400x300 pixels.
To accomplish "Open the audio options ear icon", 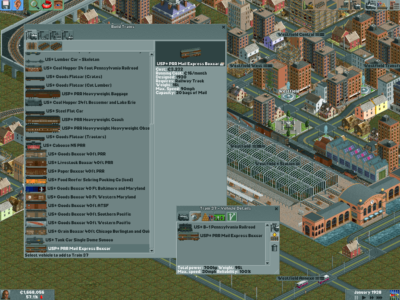I will [x=17, y=5].
